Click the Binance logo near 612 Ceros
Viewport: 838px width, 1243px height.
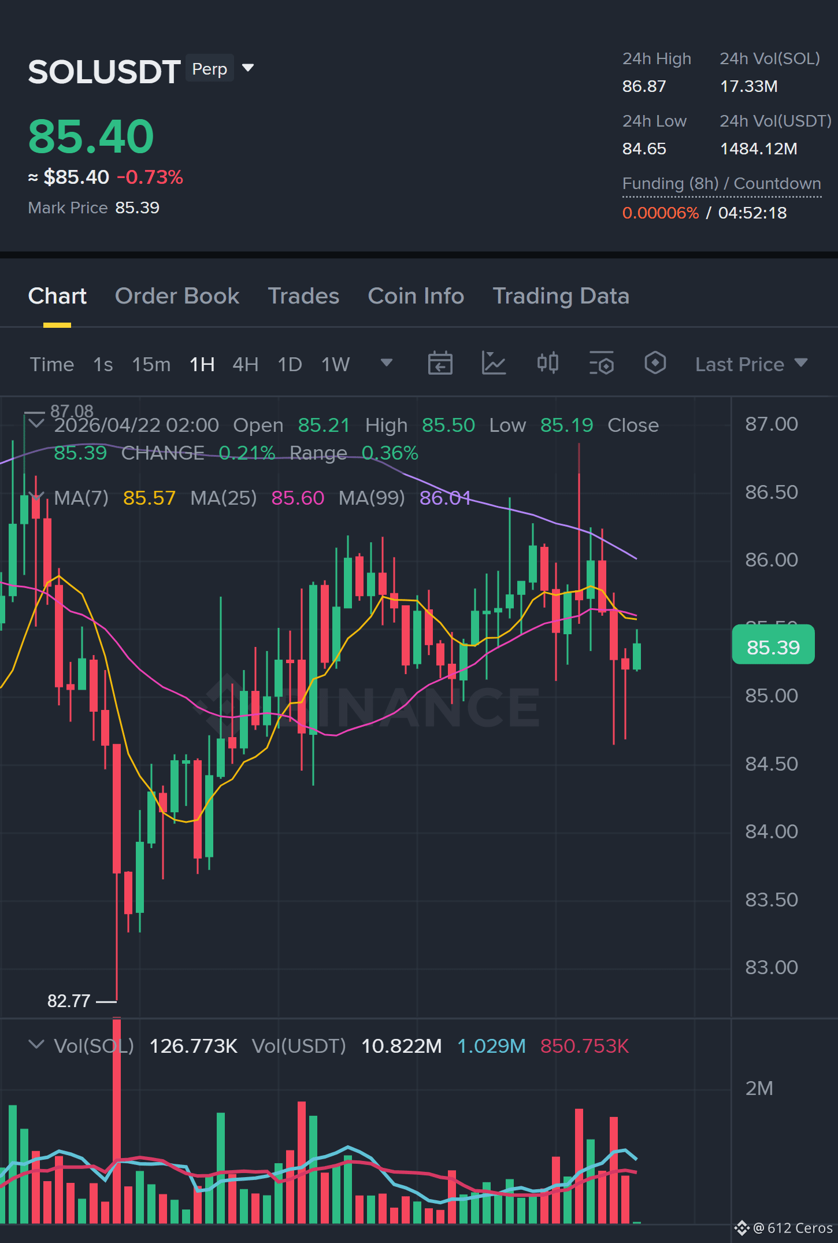742,1228
